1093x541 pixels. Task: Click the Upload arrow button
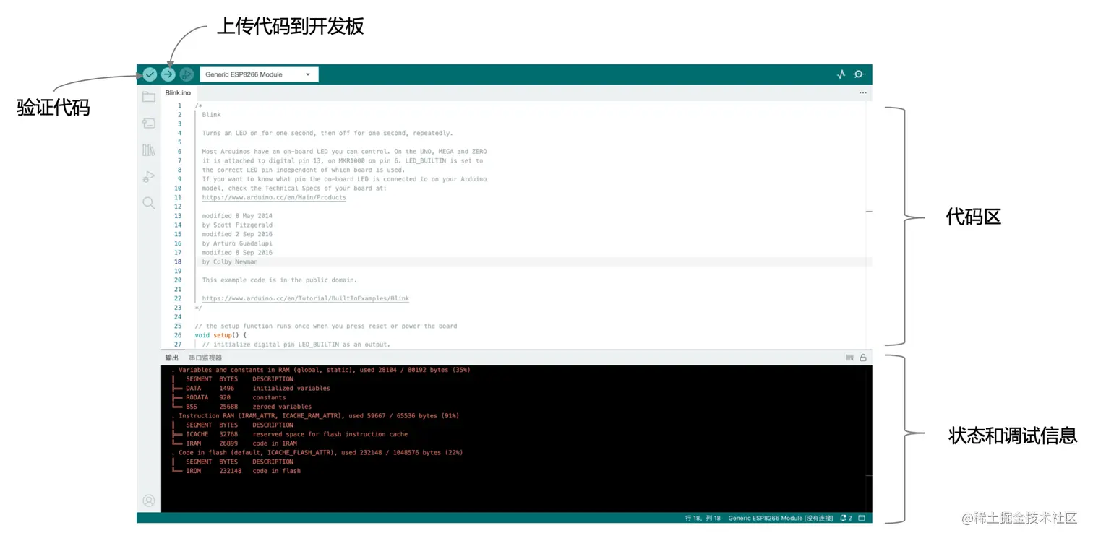point(168,74)
